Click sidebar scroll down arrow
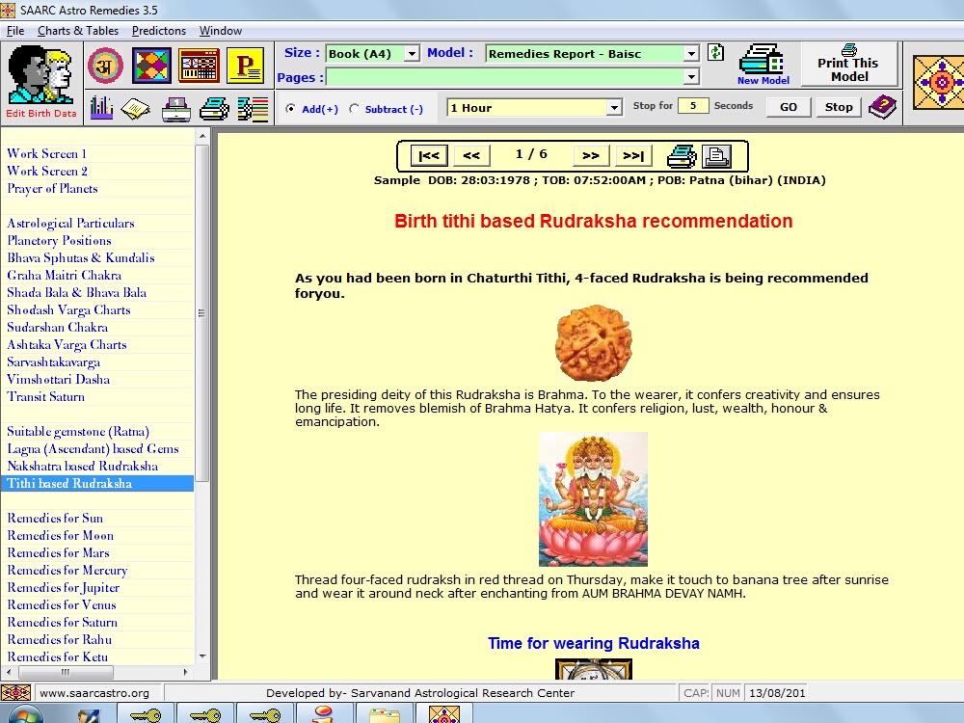Image resolution: width=964 pixels, height=723 pixels. tap(202, 656)
